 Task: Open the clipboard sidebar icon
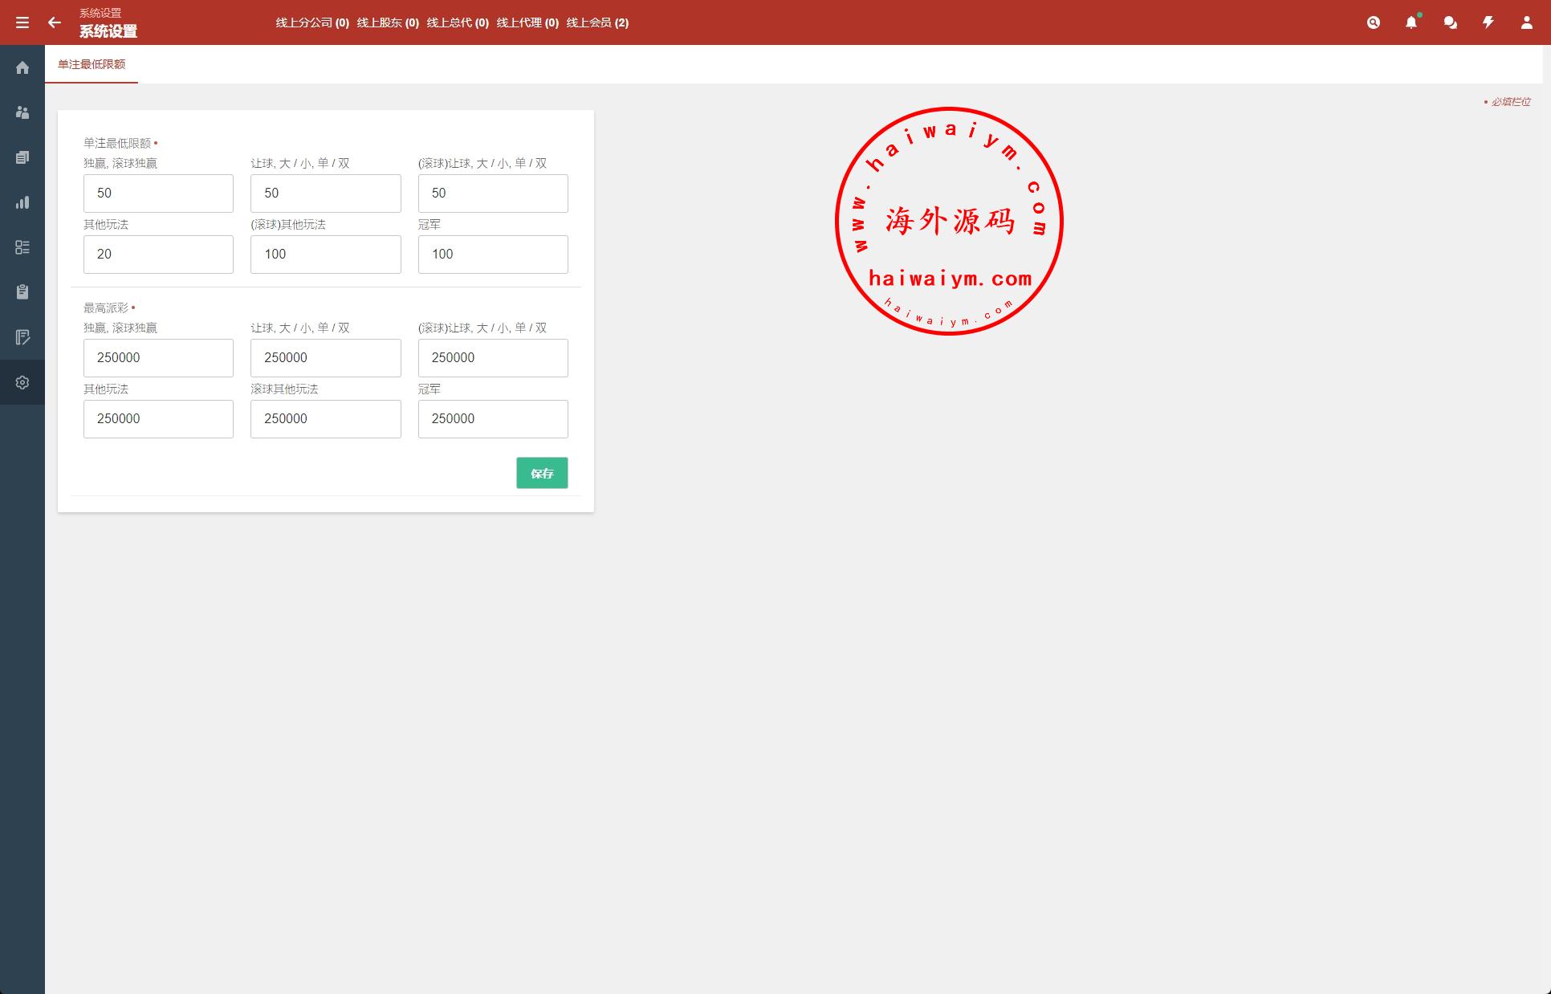click(22, 292)
